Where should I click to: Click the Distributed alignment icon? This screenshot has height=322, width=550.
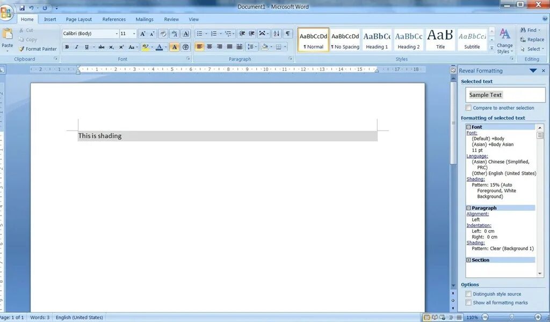tap(240, 47)
